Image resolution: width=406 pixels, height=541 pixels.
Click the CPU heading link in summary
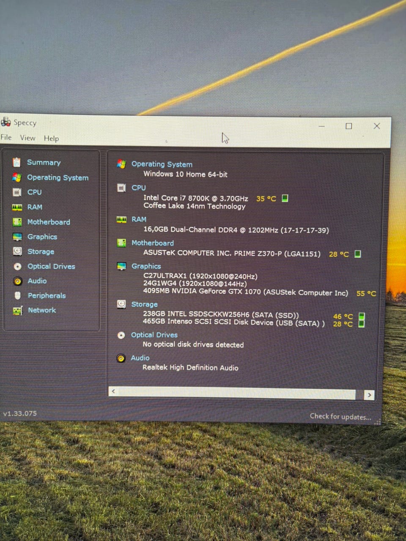[x=139, y=188]
